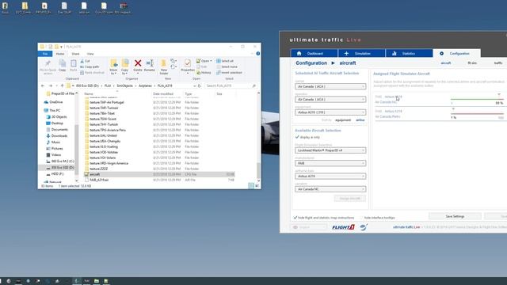Viewport: 507px width, 285px height.
Task: Open manufacturer dropdown showing FAIB
Action: [330, 163]
